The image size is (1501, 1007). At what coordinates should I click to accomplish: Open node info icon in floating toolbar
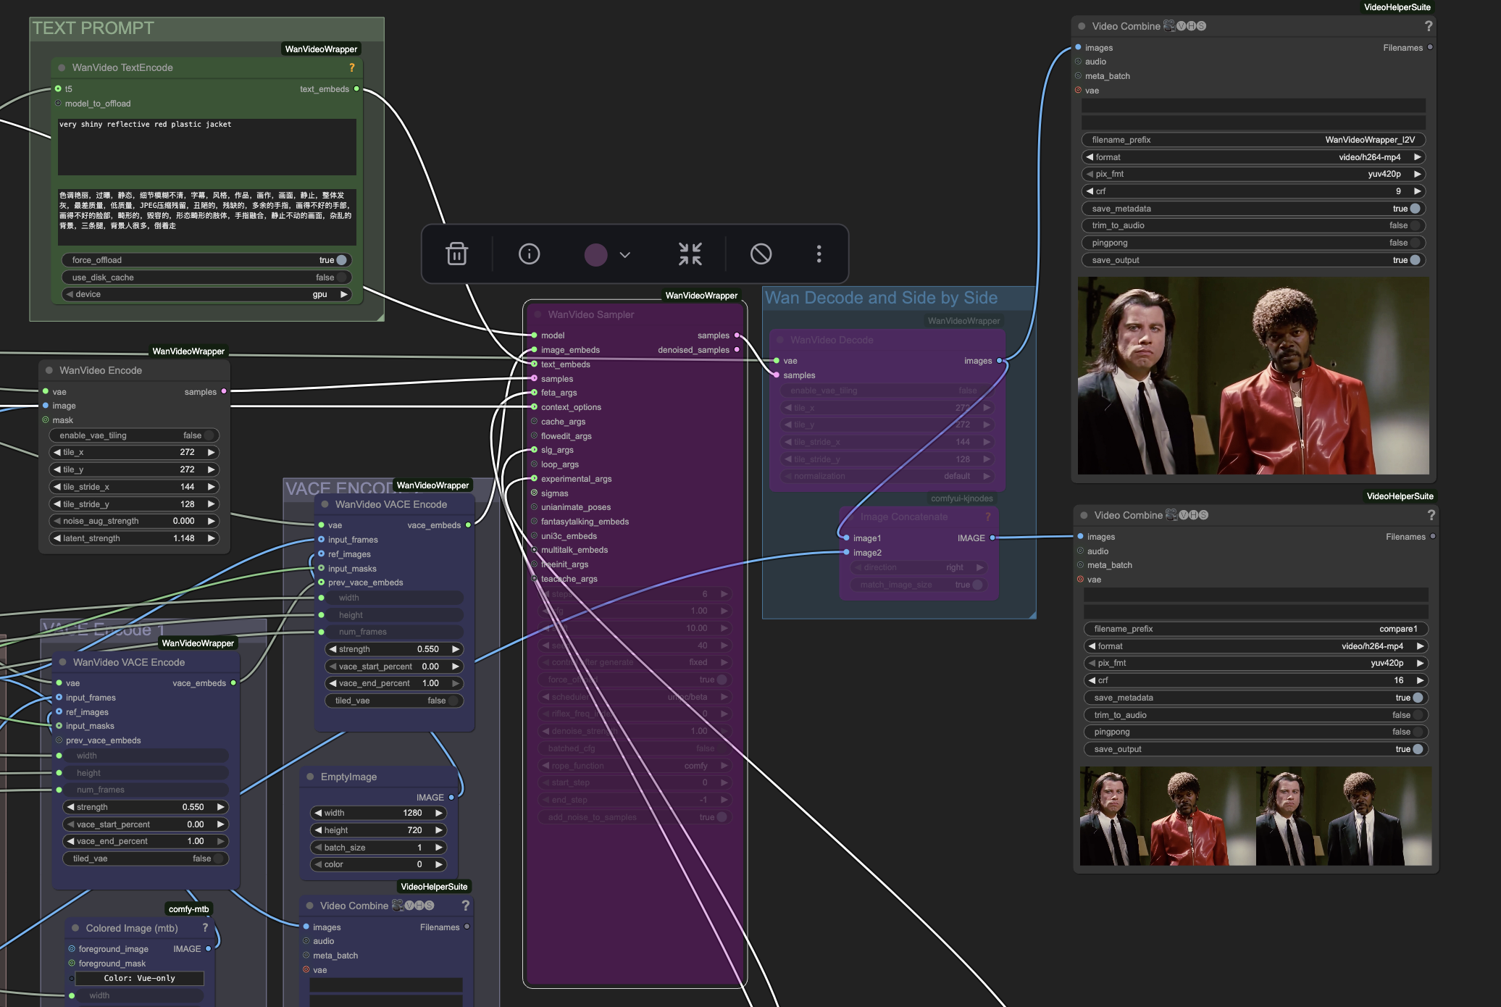pos(529,254)
